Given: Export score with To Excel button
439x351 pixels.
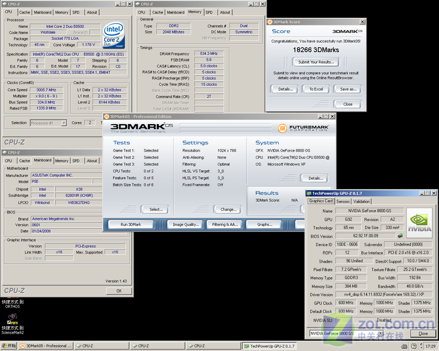Looking at the screenshot, I should click(316, 90).
